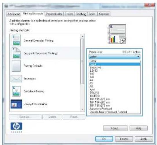The height and width of the screenshot is (145, 157).
Task: Select Executive paper size
Action: pyautogui.click(x=114, y=68)
